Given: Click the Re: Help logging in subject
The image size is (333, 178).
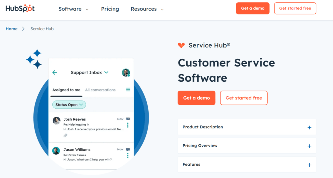Looking at the screenshot, I should (76, 125).
